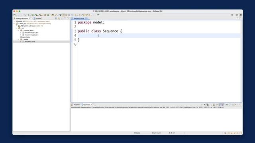Select the Sequence.java editor tab
The image size is (255, 143).
[79, 19]
